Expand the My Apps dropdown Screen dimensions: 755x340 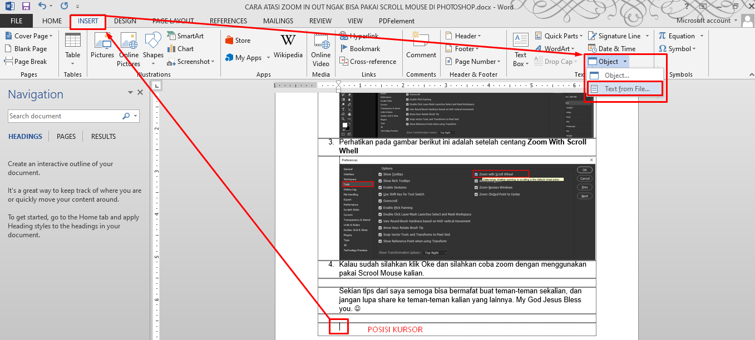tap(268, 58)
